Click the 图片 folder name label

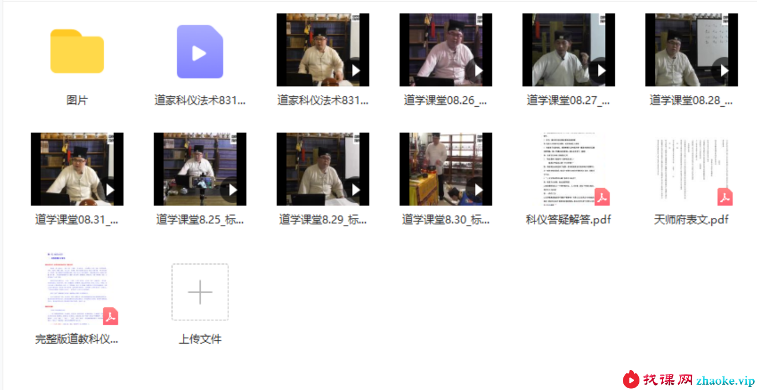click(77, 100)
